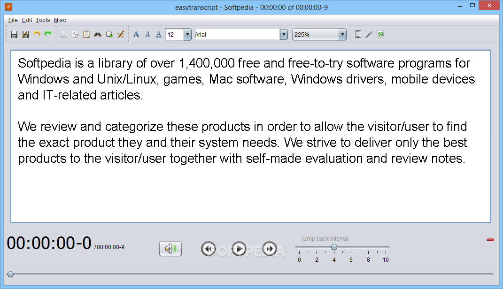Open the font size 12 dropdown arrow

(187, 34)
